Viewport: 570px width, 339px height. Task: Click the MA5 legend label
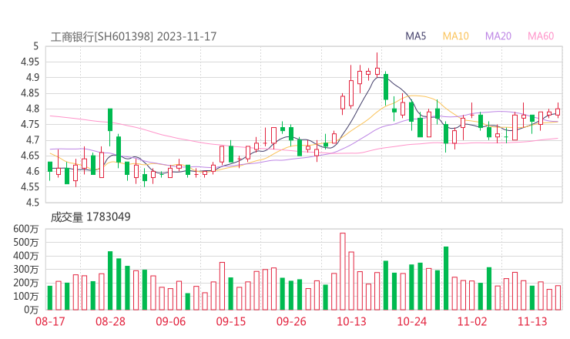pos(415,36)
